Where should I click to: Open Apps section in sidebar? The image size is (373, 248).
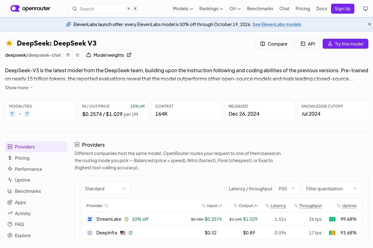pyautogui.click(x=36, y=202)
